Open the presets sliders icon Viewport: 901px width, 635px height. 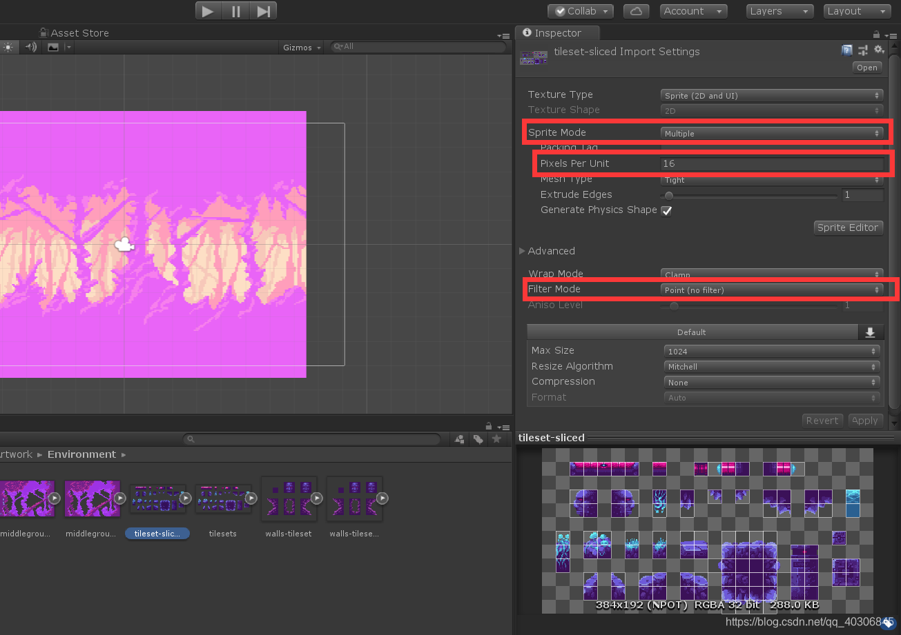[863, 50]
